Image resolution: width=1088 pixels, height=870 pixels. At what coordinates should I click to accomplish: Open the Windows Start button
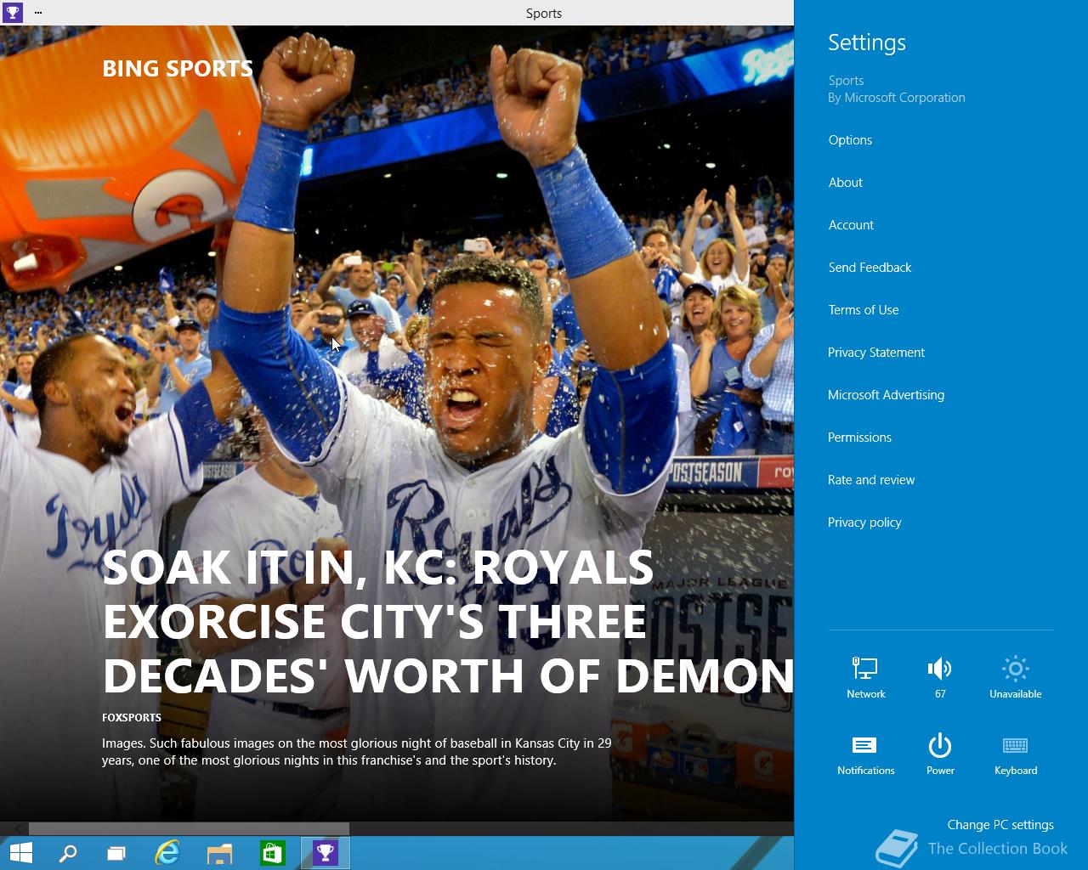coord(20,853)
